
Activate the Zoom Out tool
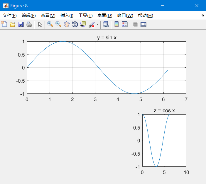(58, 24)
